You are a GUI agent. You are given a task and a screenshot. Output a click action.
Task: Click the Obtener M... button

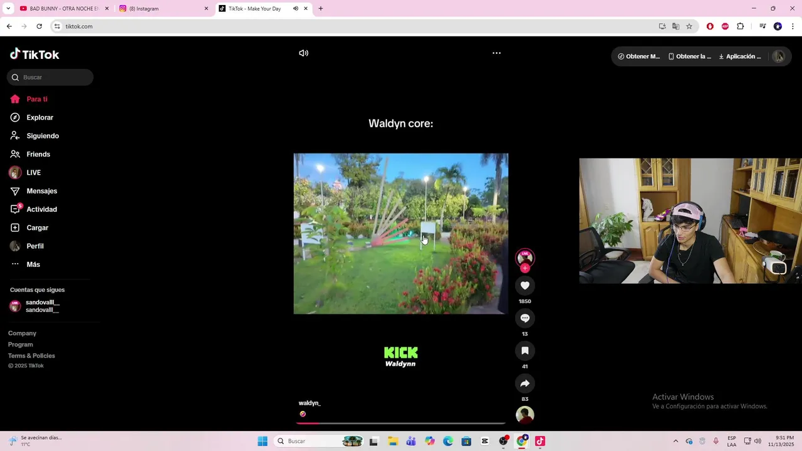(x=638, y=56)
